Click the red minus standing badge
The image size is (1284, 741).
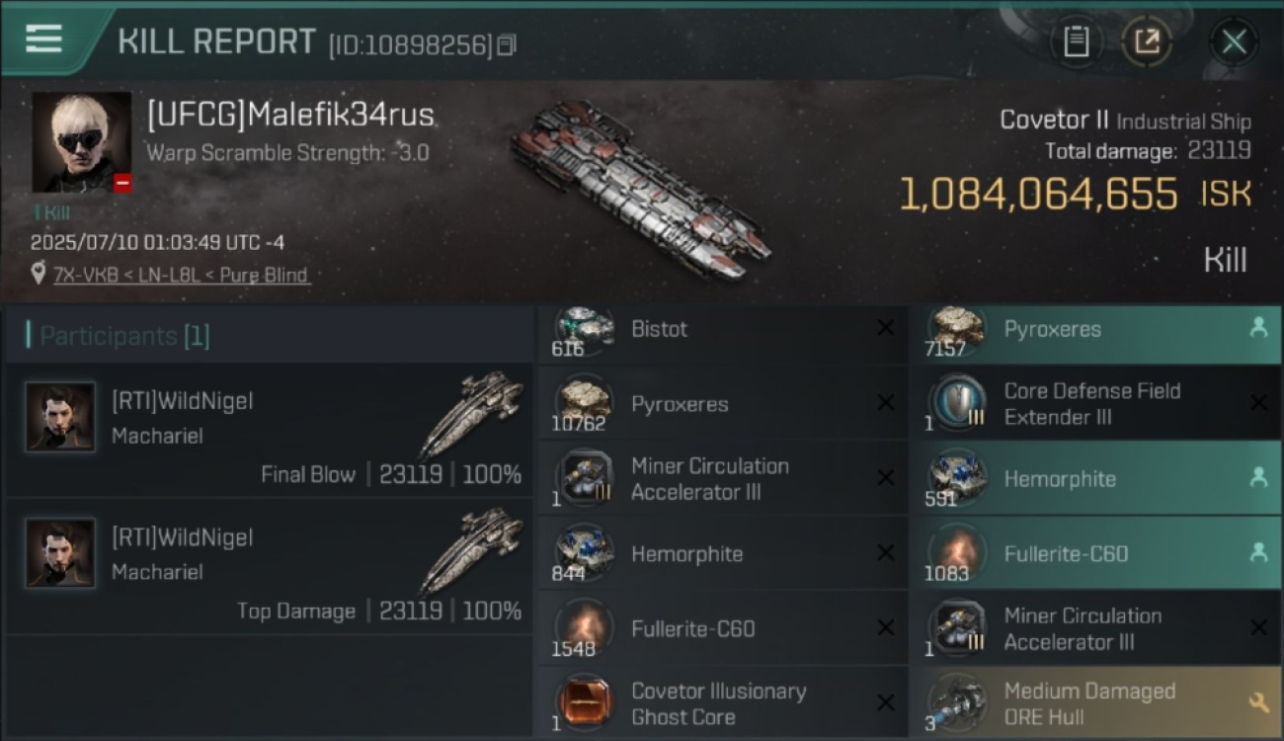pos(122,183)
